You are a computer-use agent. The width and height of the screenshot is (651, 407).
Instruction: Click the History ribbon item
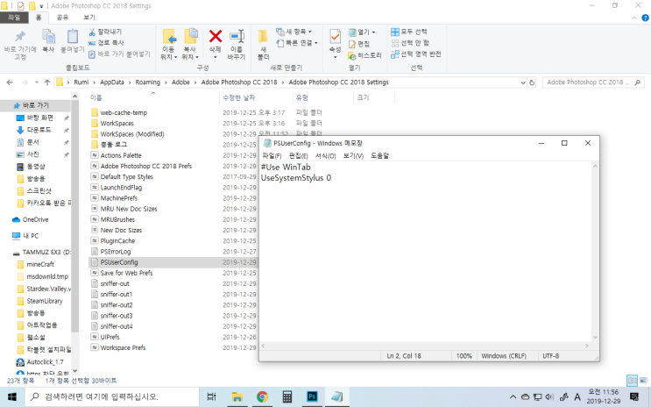[x=365, y=55]
